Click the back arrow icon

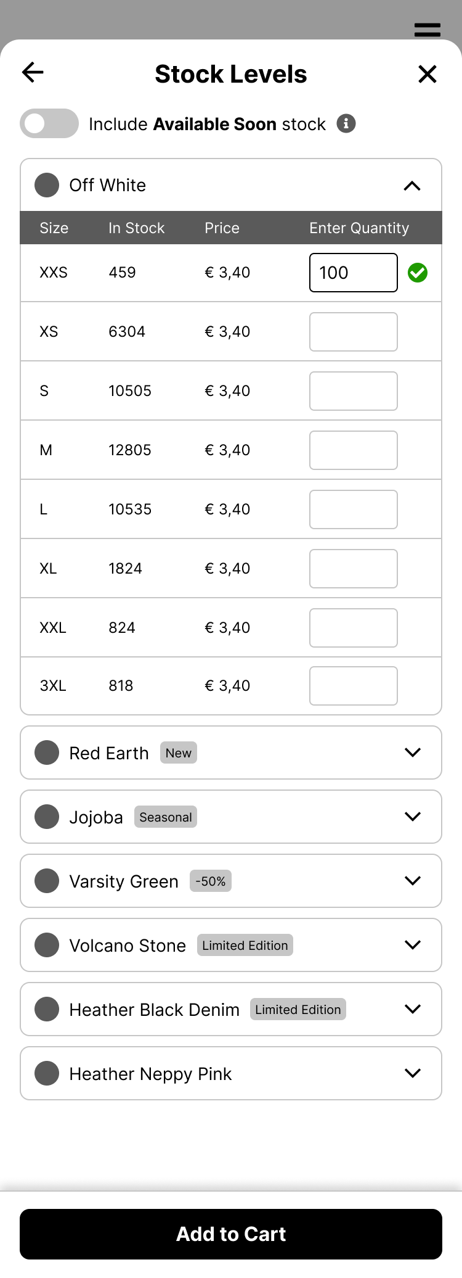33,73
